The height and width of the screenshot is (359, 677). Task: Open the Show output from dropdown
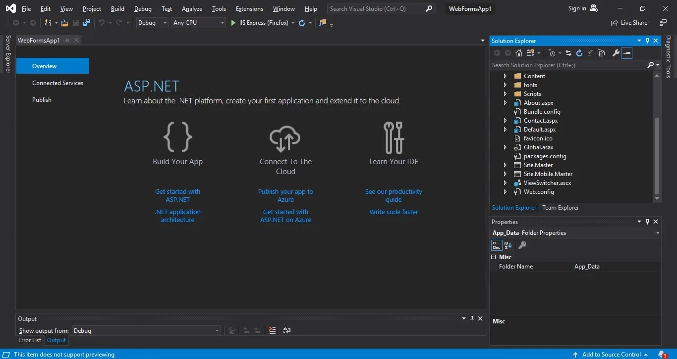pos(147,331)
